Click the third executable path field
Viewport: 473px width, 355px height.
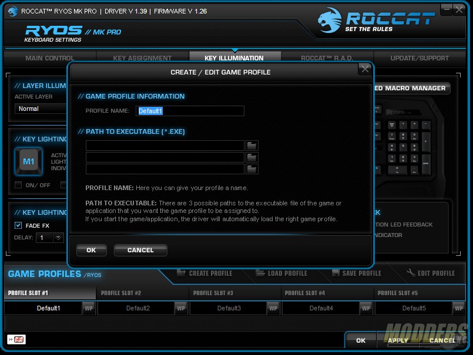point(165,169)
